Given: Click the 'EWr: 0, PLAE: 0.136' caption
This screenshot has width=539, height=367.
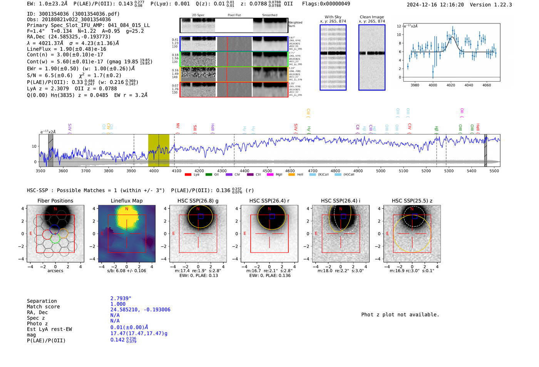Looking at the screenshot, I should tap(270, 275).
